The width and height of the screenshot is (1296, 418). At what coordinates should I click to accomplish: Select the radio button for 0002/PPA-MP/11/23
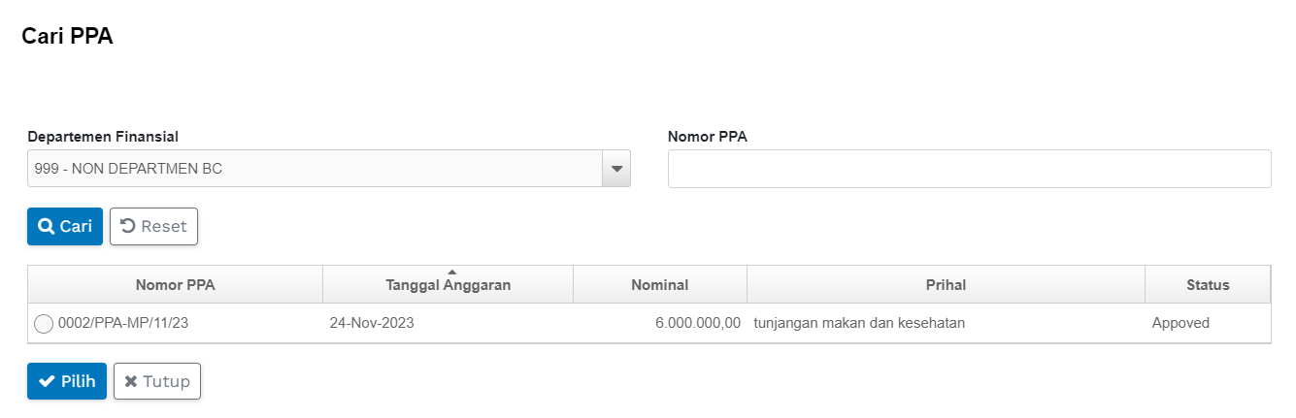tap(44, 324)
